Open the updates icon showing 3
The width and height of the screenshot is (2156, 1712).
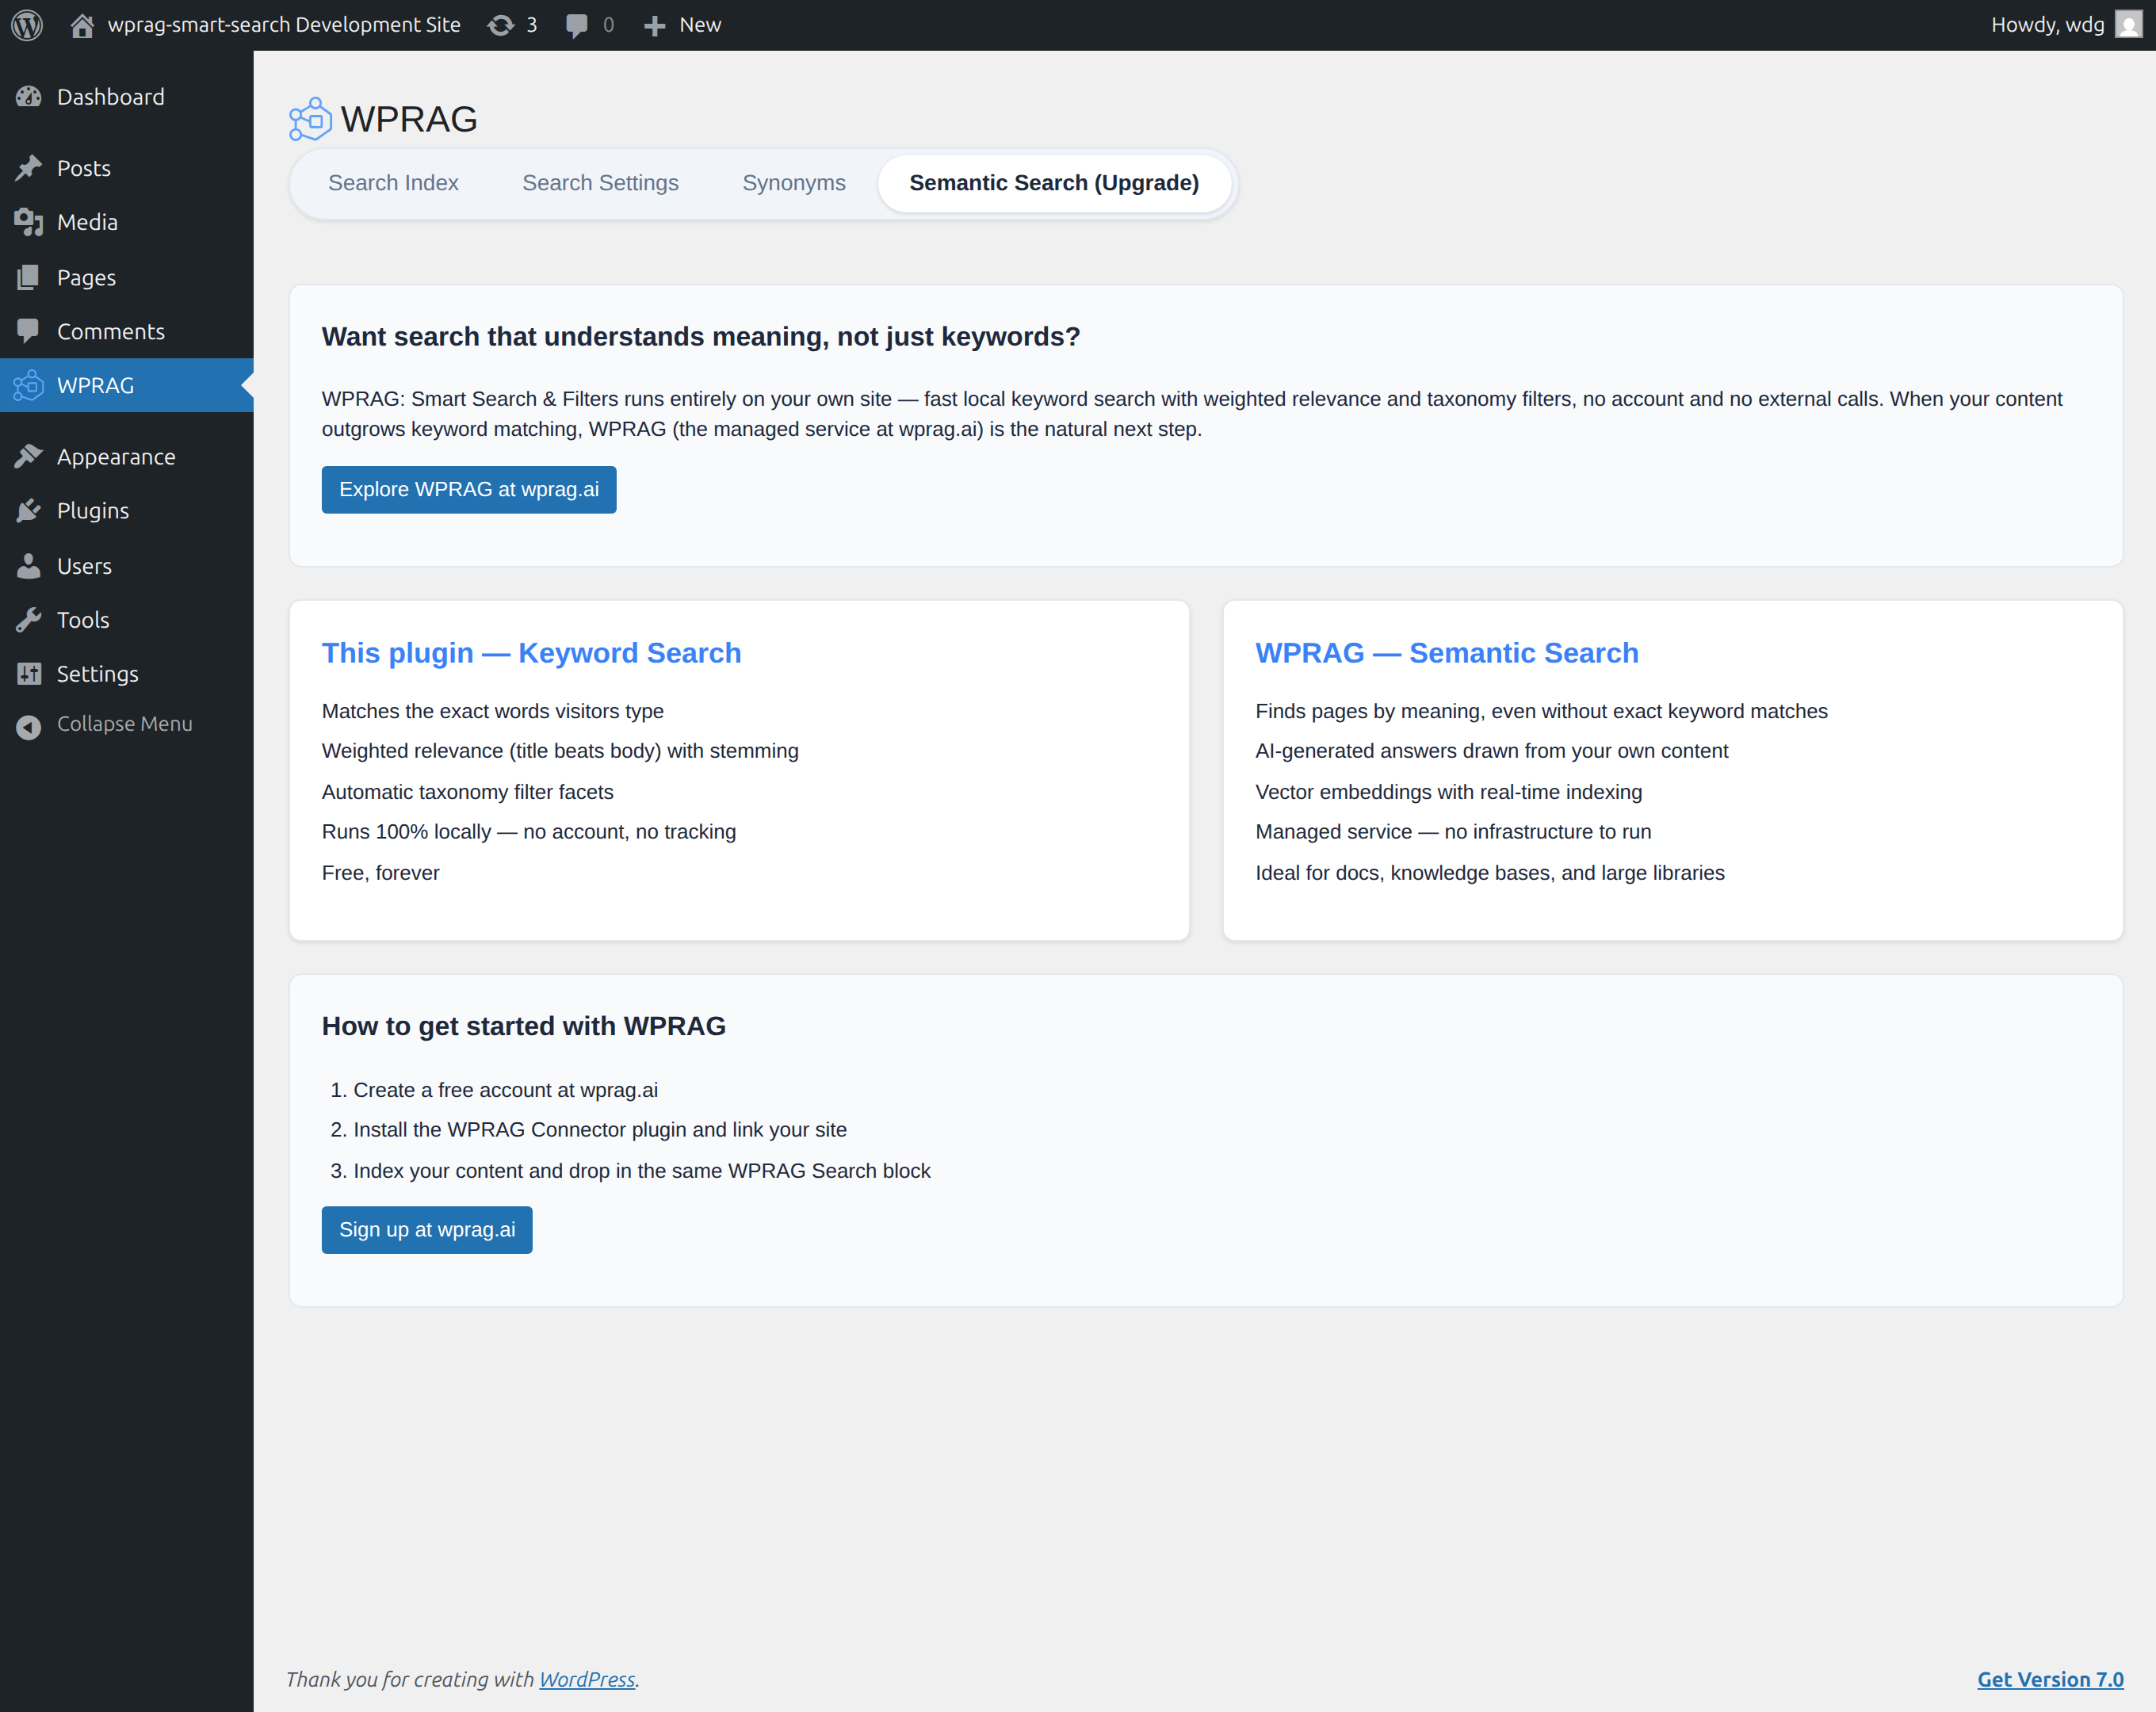pos(500,25)
